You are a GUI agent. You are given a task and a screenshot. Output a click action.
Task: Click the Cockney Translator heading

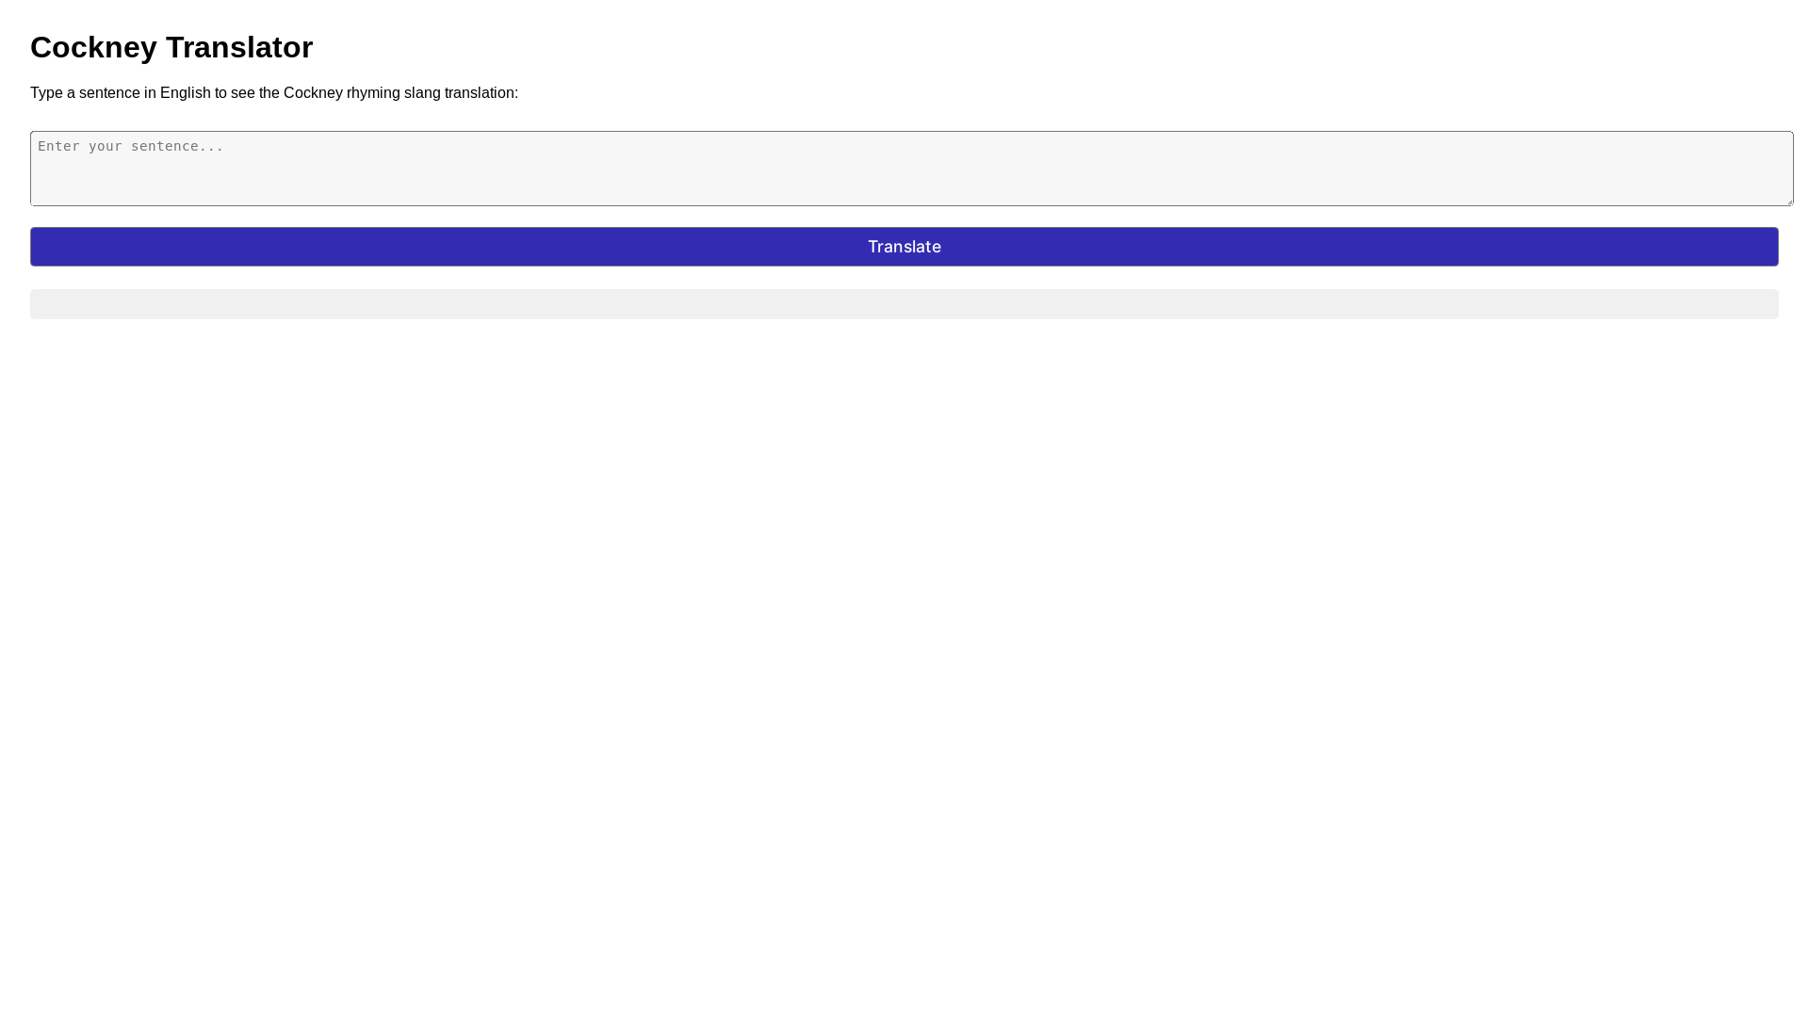[x=171, y=47]
